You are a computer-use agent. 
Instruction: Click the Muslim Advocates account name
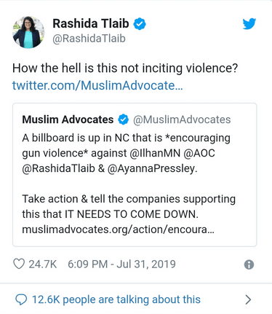(68, 119)
